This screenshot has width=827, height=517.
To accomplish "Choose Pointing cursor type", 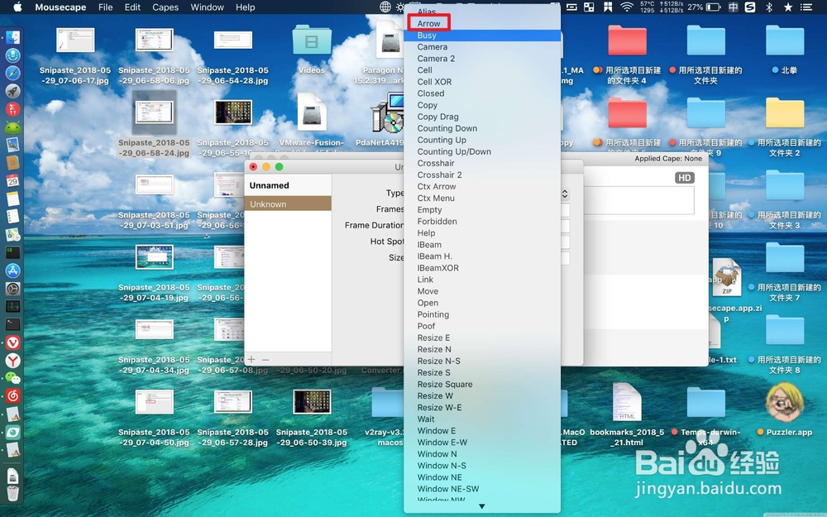I will click(x=481, y=314).
